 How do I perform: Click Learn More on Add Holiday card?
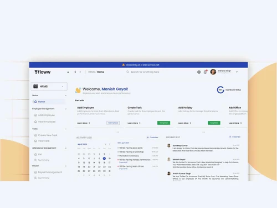point(184,123)
